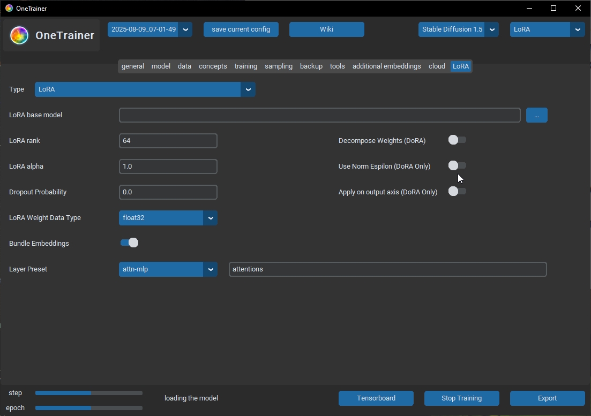Open the Wiki button
The image size is (591, 416).
click(x=327, y=29)
